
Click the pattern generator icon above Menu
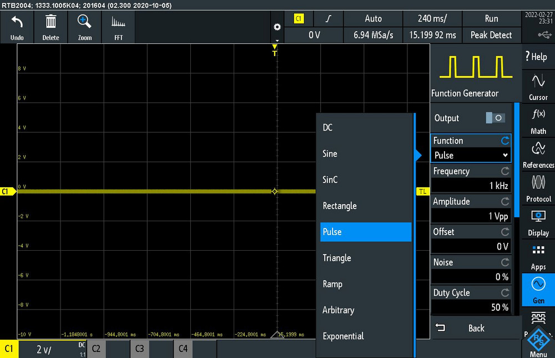(x=538, y=318)
